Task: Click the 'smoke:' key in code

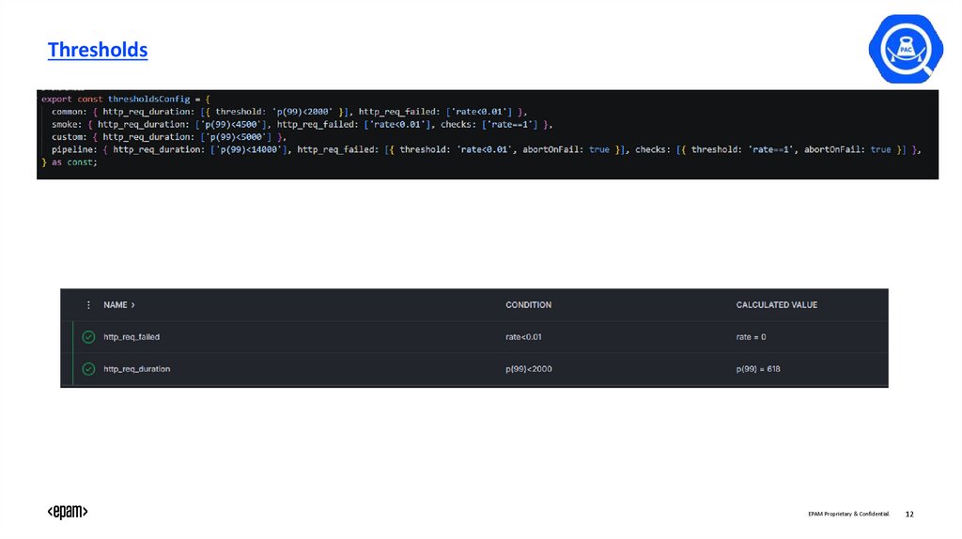Action: pyautogui.click(x=67, y=125)
